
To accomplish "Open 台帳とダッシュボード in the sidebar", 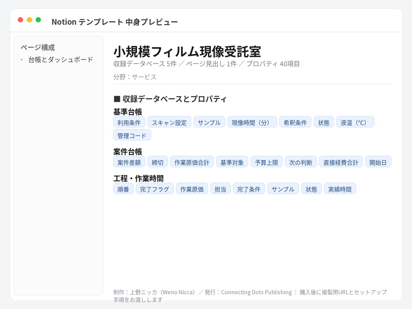I will (60, 60).
